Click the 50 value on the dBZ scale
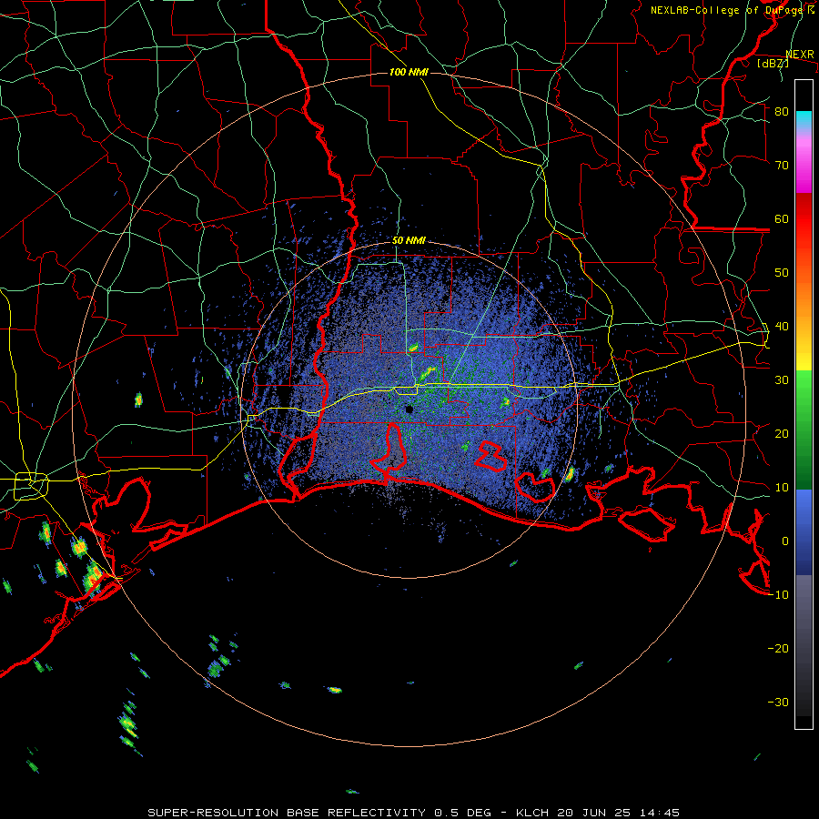This screenshot has height=819, width=819. [782, 273]
